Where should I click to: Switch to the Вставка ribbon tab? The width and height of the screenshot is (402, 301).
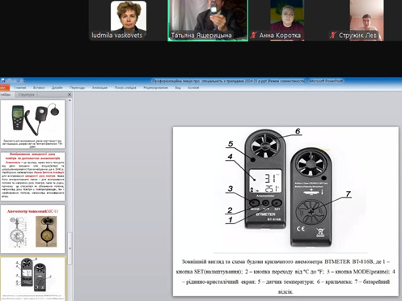(39, 87)
